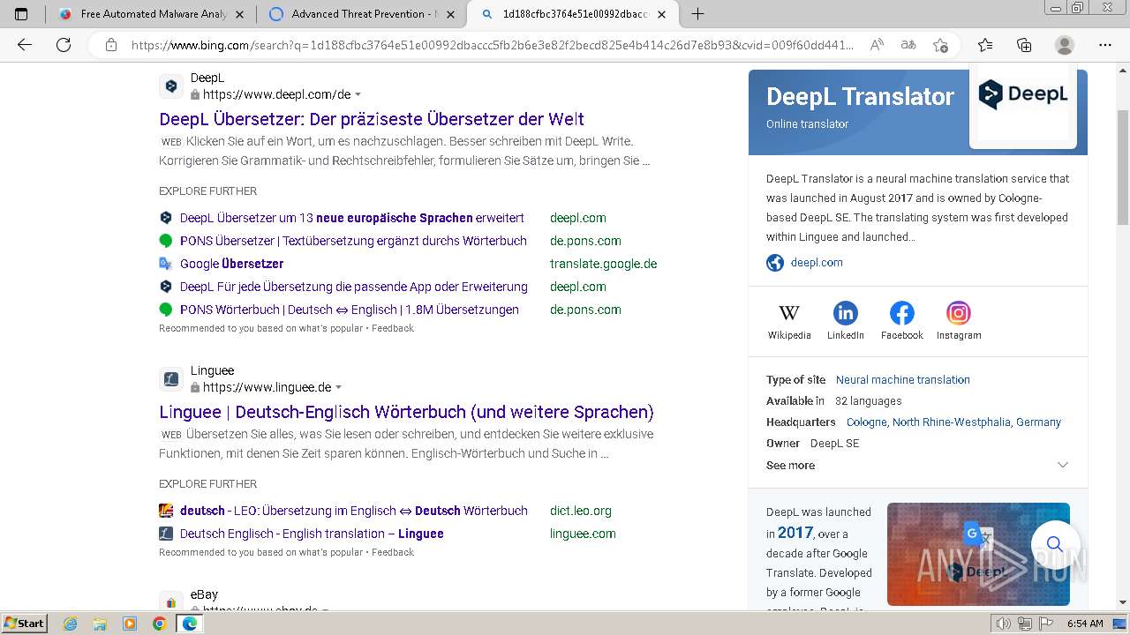The height and width of the screenshot is (635, 1130).
Task: Open media player from the taskbar
Action: 130,624
